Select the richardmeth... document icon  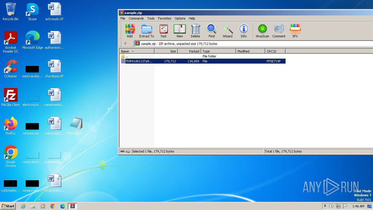click(x=54, y=183)
